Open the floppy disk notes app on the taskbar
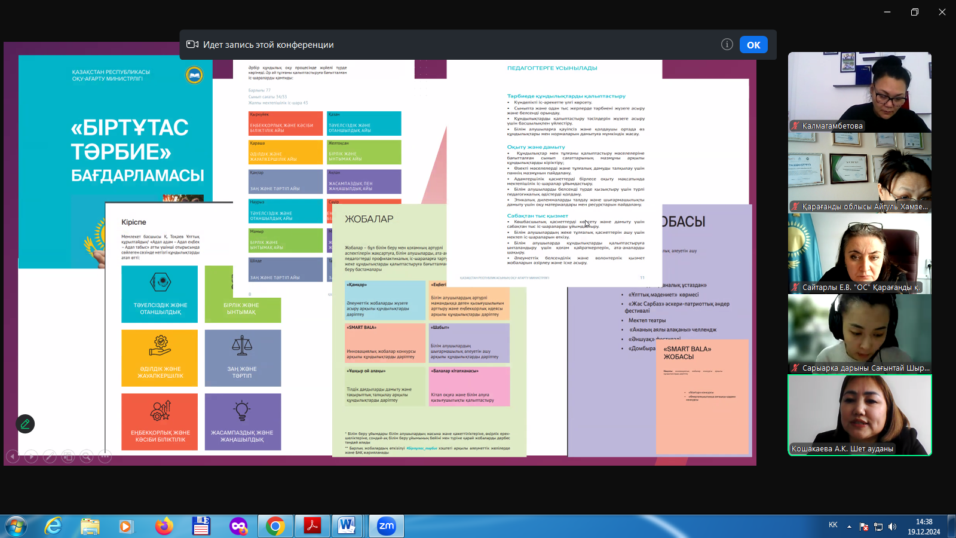Viewport: 956px width, 538px height. point(201,527)
